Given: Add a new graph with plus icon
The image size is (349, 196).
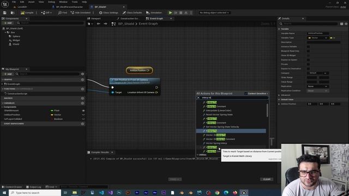Looking at the screenshot, I should [82, 79].
